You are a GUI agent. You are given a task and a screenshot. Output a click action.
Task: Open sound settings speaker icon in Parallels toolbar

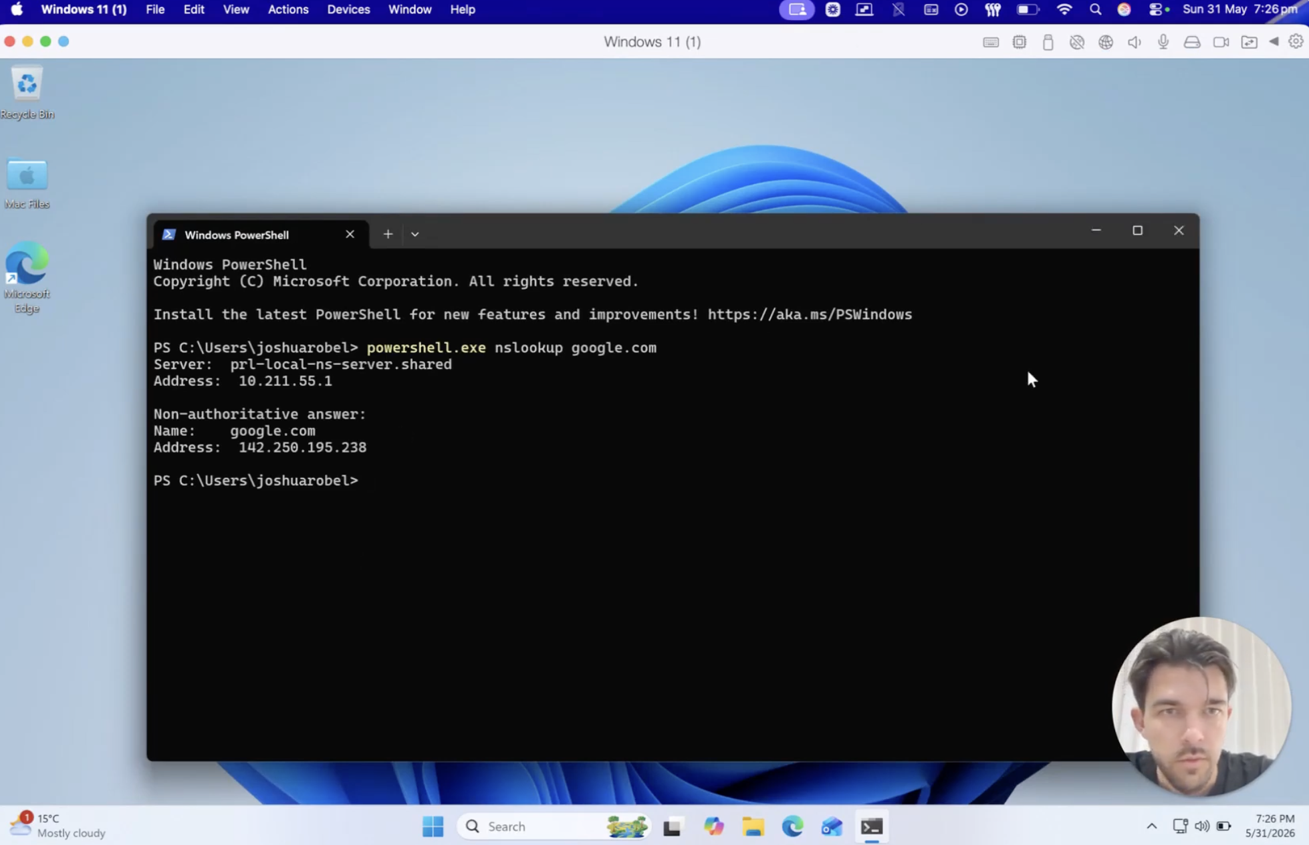pos(1135,42)
